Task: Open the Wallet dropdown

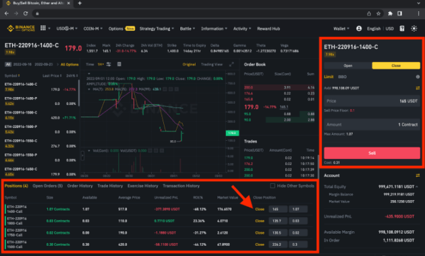Action: pyautogui.click(x=341, y=28)
